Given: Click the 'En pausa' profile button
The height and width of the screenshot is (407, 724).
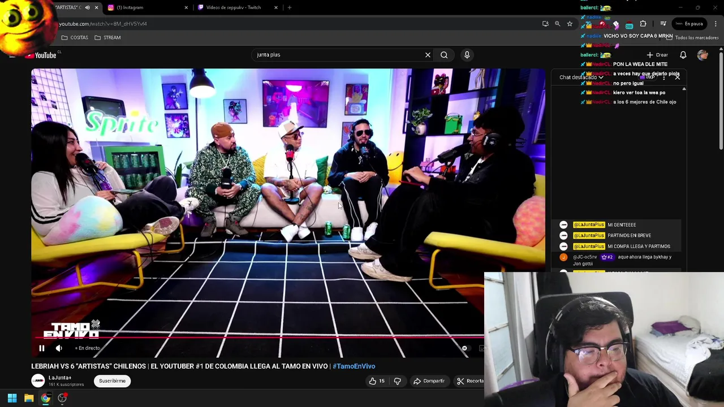Looking at the screenshot, I should 689,24.
